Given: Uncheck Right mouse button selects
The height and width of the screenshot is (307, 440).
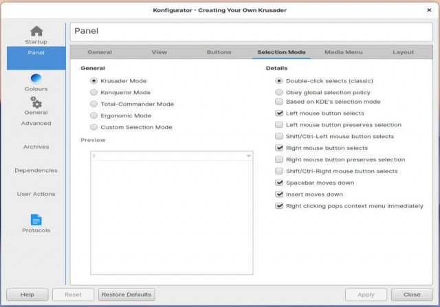Looking at the screenshot, I should tap(279, 148).
